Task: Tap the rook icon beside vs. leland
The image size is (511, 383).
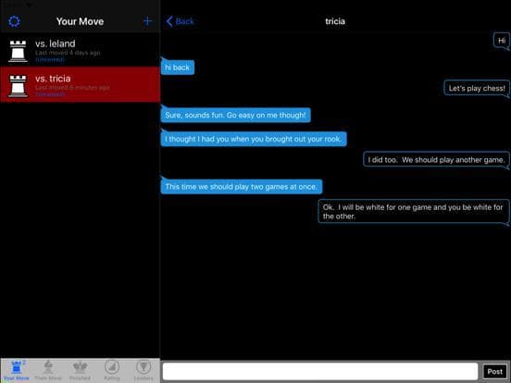Action: pyautogui.click(x=18, y=51)
